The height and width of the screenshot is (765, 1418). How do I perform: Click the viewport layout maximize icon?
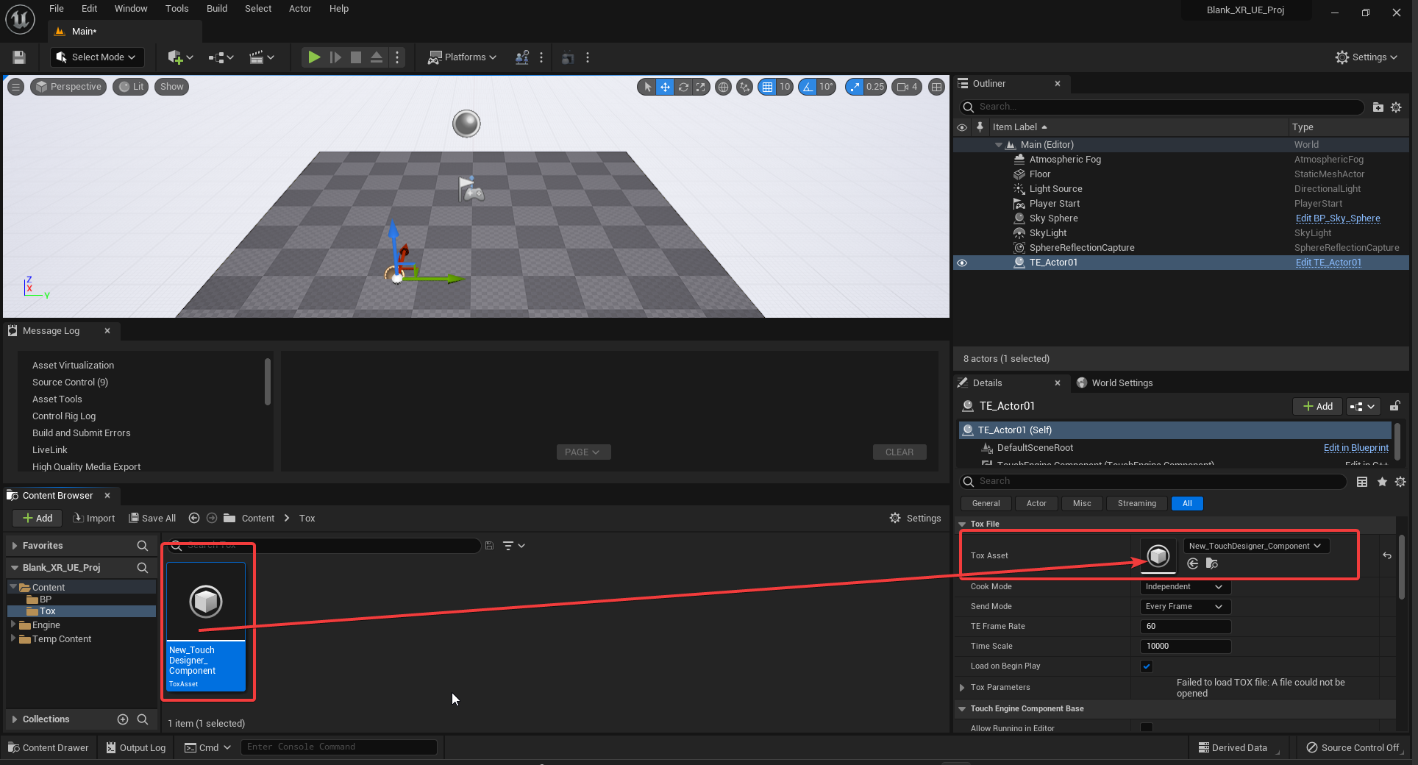coord(936,87)
